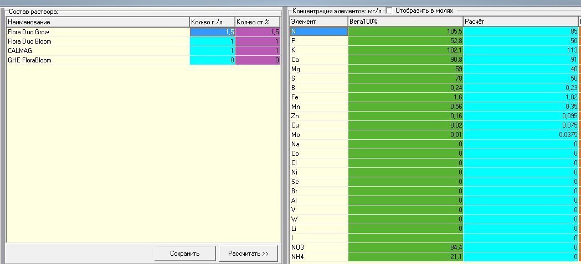Enable the Отобразить в молях checkbox
The width and height of the screenshot is (581, 264).
(x=389, y=10)
